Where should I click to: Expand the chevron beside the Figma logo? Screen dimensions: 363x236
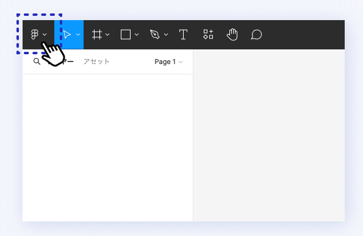(x=45, y=35)
